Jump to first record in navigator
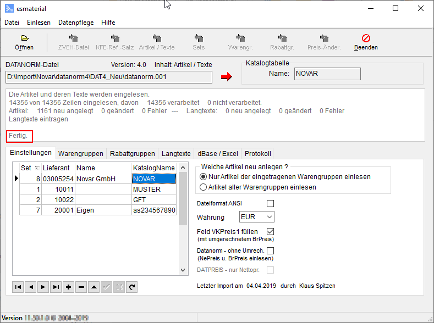This screenshot has width=434, height=323. (18, 287)
